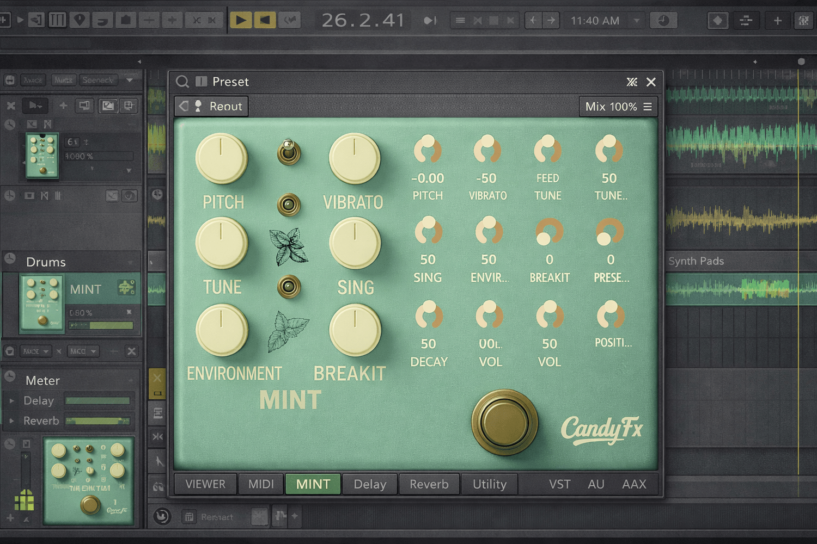817x544 pixels.
Task: Click the headphones icon in the left strip
Action: (158, 487)
